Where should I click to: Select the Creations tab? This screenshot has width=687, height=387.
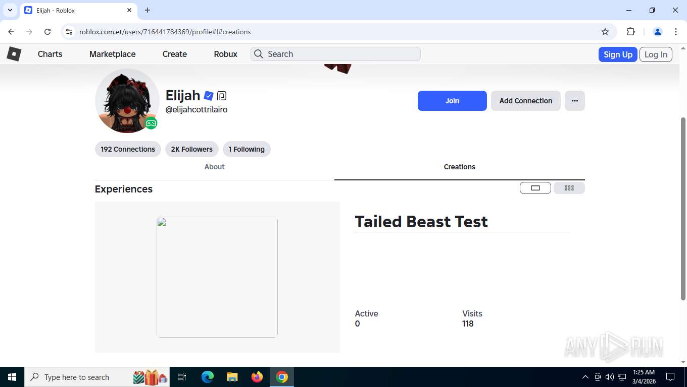click(460, 167)
